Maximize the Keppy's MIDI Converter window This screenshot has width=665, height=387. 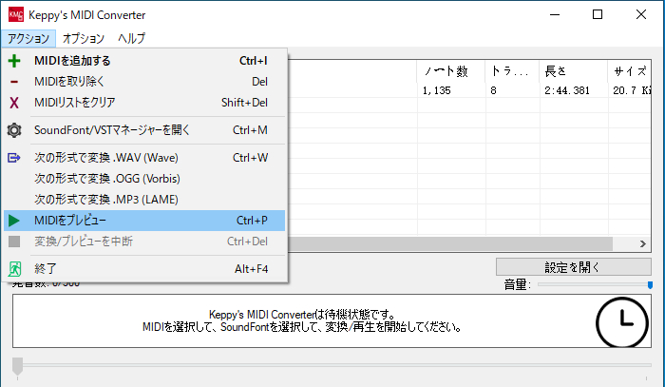tap(598, 15)
